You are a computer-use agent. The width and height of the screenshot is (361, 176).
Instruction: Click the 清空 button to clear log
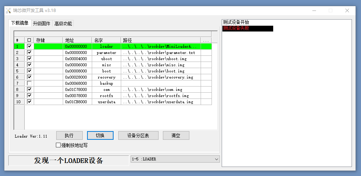point(176,135)
